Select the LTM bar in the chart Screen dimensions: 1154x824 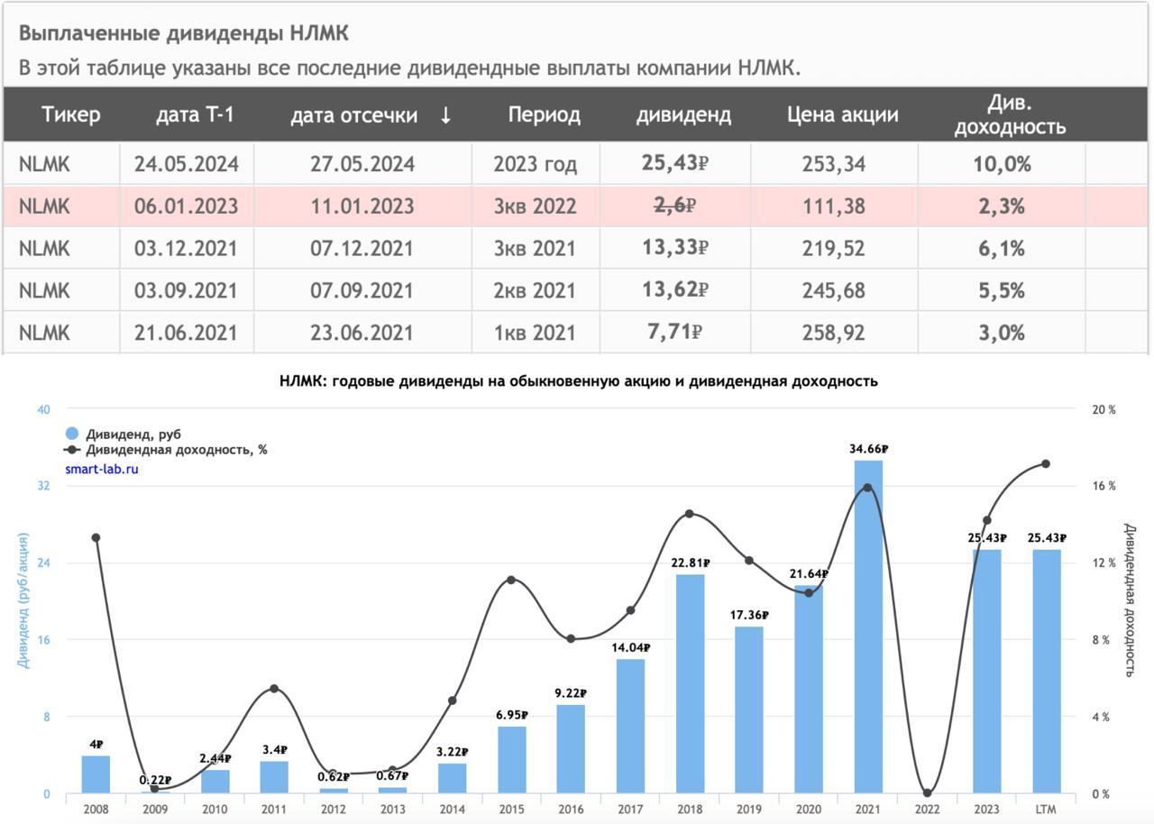1046,672
